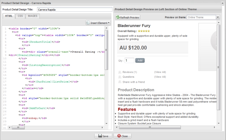This screenshot has width=226, height=140.
Task: Switch to the HTML tab
Action: click(9, 16)
